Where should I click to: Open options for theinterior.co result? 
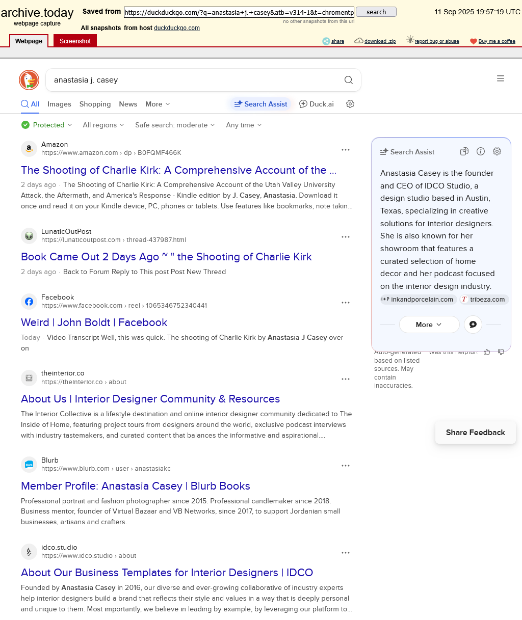point(346,379)
